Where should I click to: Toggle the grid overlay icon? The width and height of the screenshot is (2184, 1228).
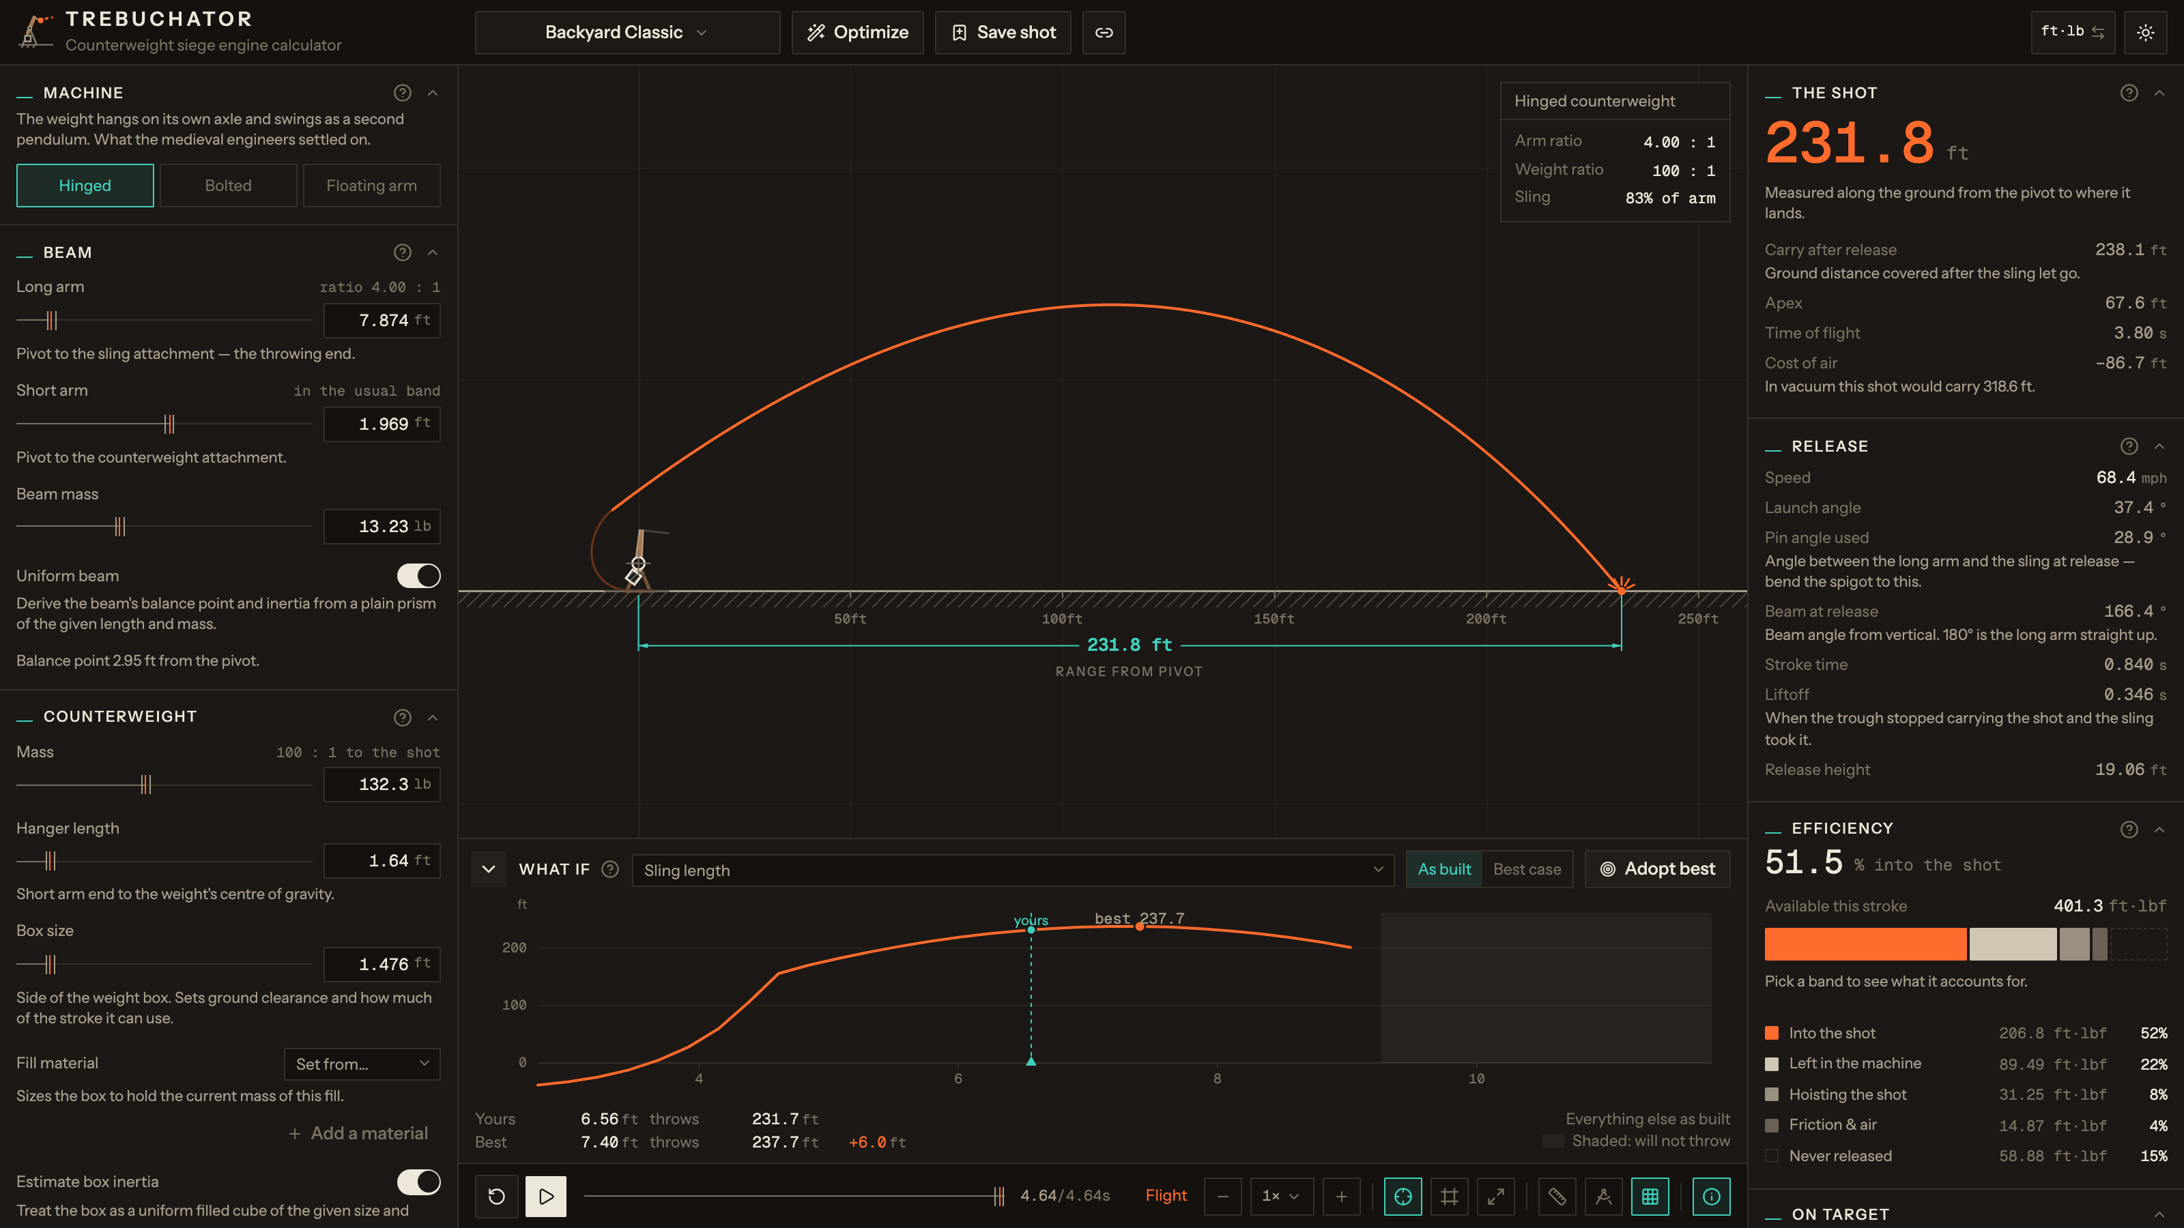pyautogui.click(x=1650, y=1196)
